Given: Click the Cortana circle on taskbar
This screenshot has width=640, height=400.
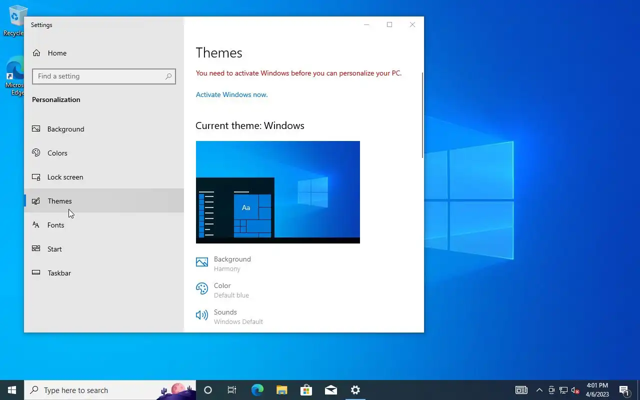Looking at the screenshot, I should pyautogui.click(x=208, y=390).
